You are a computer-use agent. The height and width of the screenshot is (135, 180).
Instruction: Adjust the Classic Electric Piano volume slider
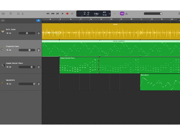click(x=27, y=67)
